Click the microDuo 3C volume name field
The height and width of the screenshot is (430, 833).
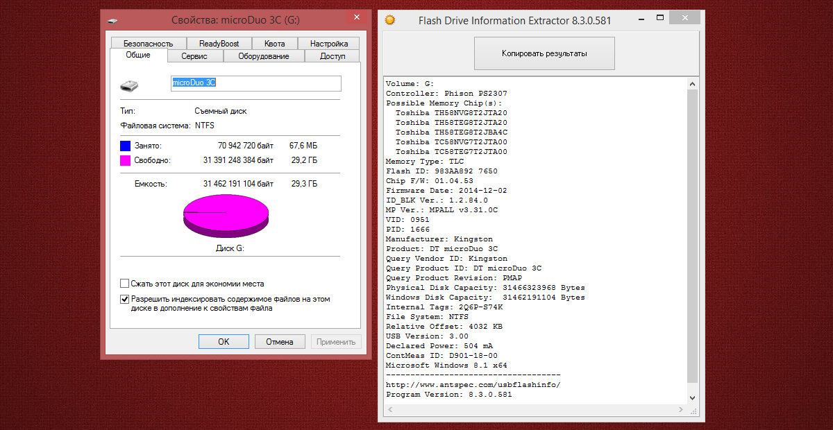256,83
